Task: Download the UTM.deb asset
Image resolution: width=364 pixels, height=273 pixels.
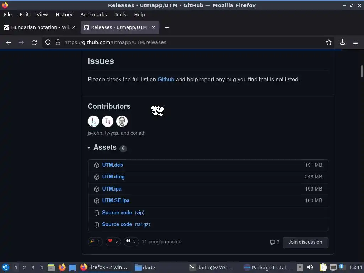Action: click(x=113, y=165)
